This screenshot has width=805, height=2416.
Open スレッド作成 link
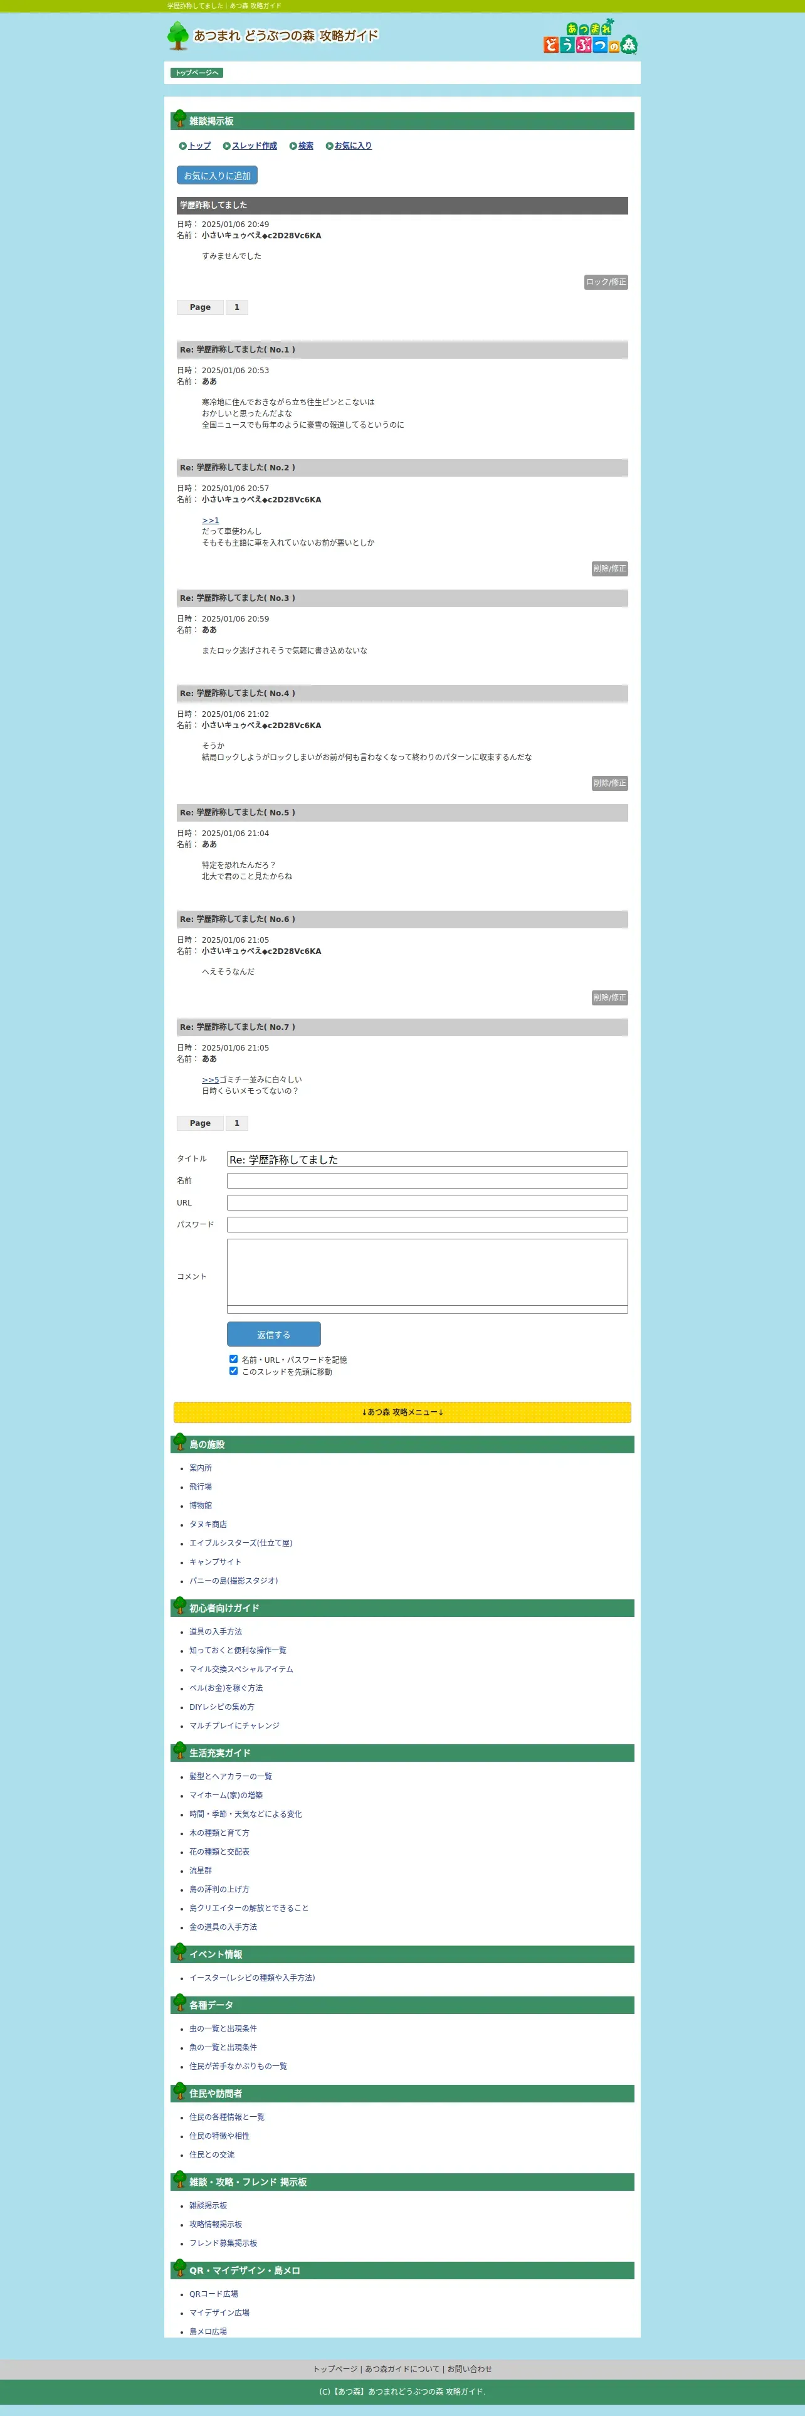coord(254,146)
